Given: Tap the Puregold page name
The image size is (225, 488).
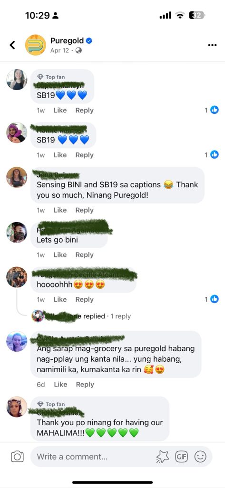Looking at the screenshot, I should (x=67, y=41).
